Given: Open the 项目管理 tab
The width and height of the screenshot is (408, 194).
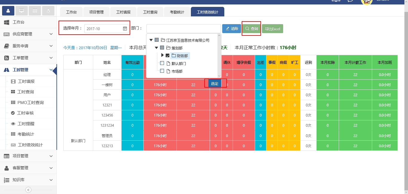Looking at the screenshot, I should 96,12.
